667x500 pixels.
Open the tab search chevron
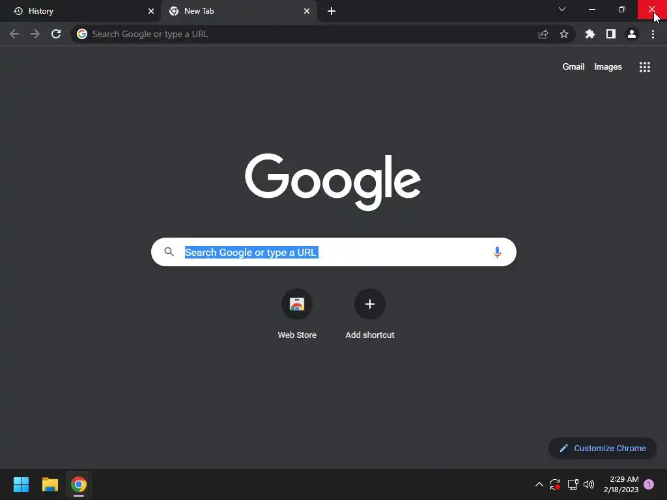point(562,9)
